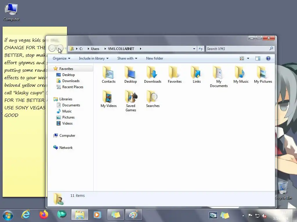Click the network tray icon
Viewport: 297px width, 222px height.
pos(257,216)
